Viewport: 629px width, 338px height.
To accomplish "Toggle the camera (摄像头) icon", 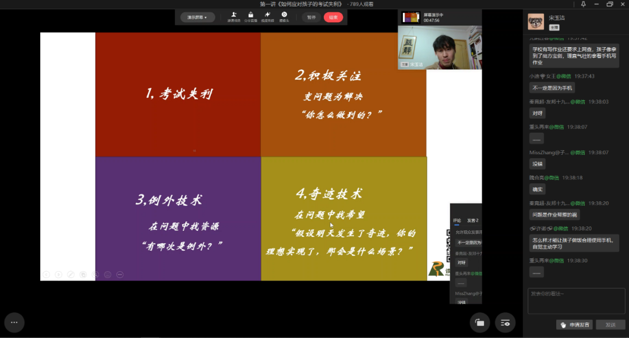I will (x=284, y=16).
